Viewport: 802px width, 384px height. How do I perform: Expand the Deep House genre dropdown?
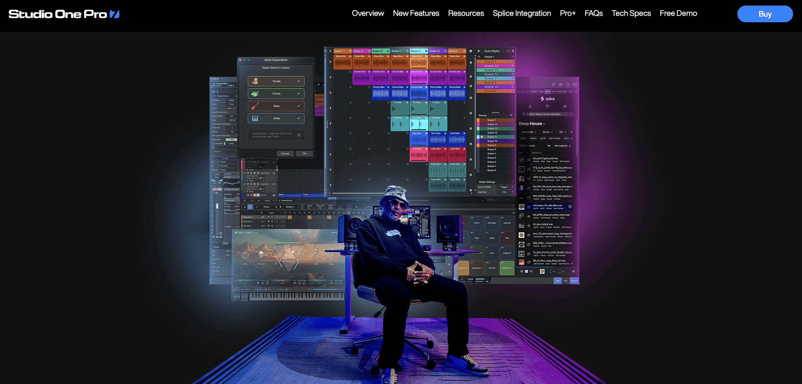pos(544,124)
